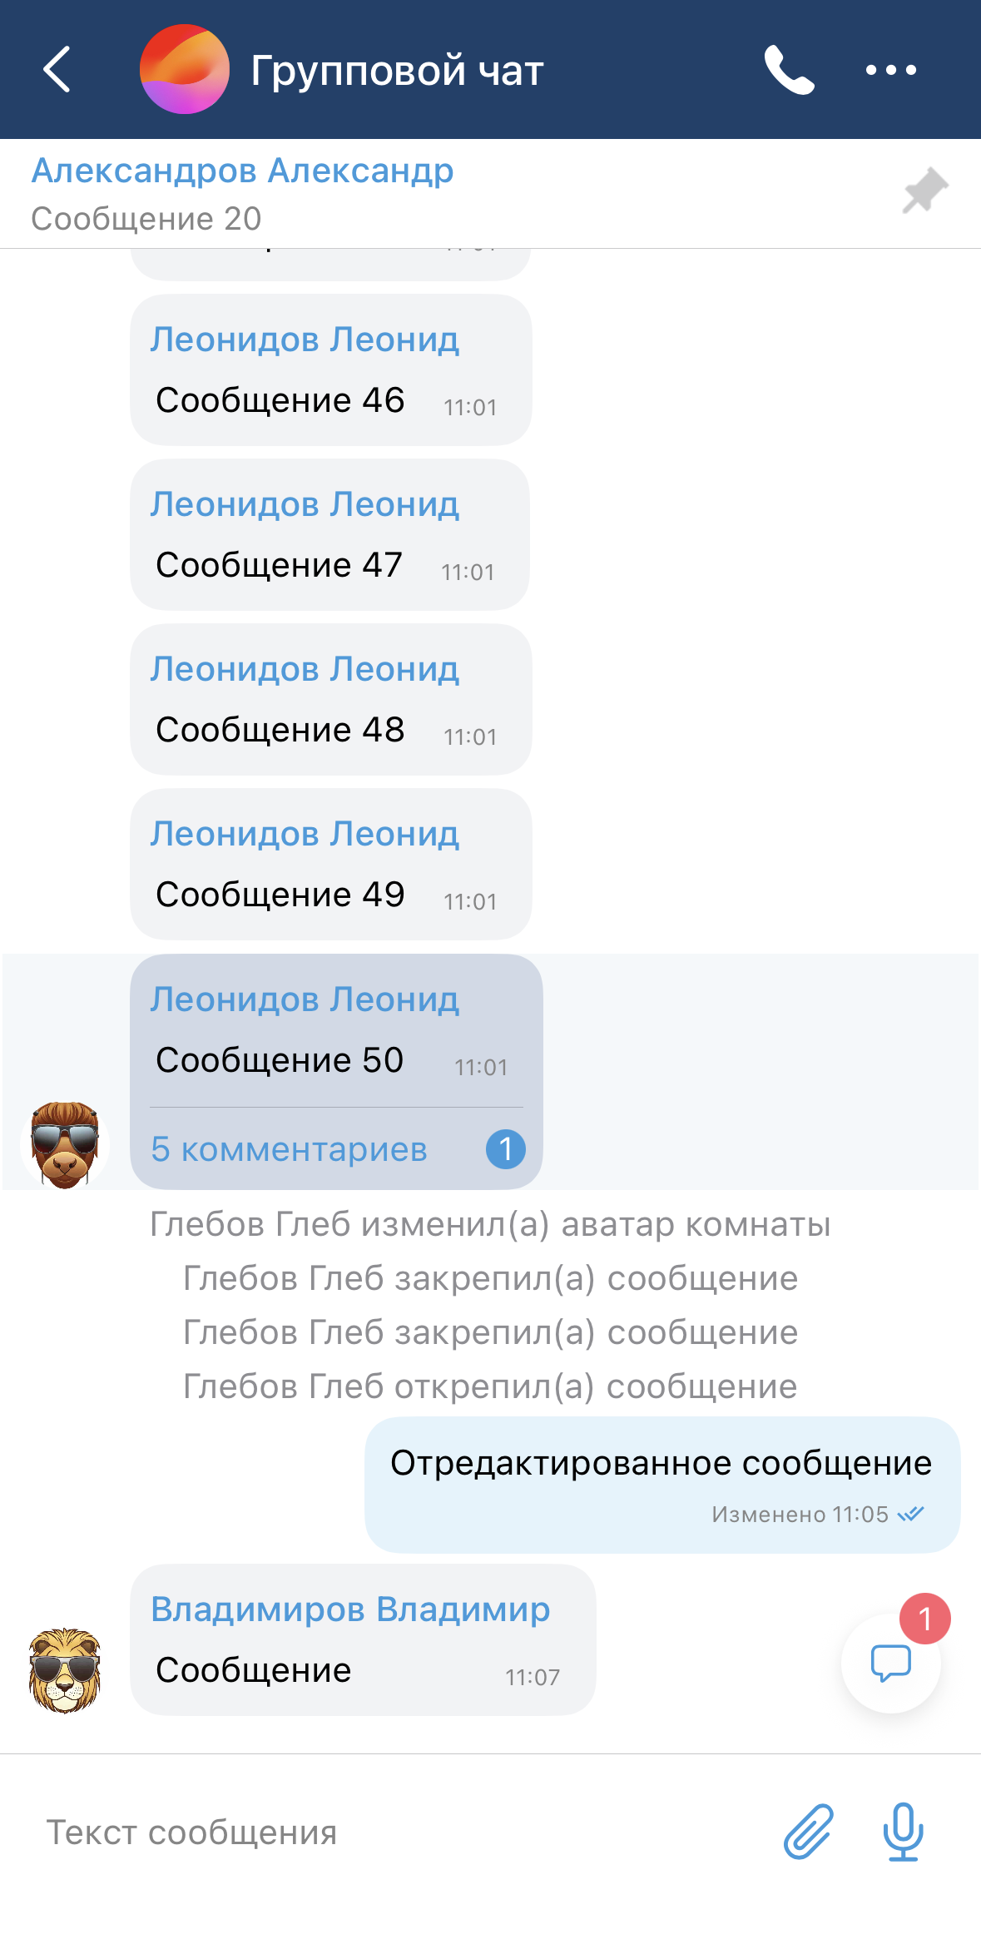This screenshot has width=981, height=1944.
Task: Open pinned message Сообщение 20
Action: point(146,219)
